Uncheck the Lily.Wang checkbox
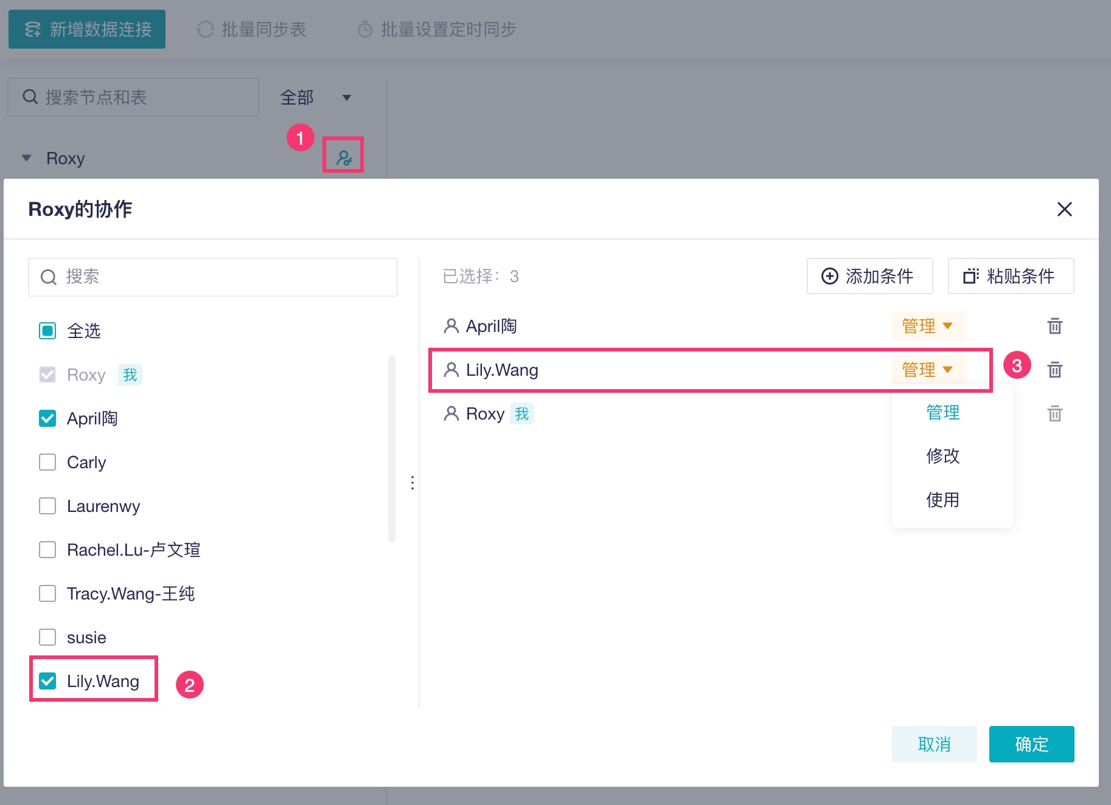1111x805 pixels. 47,681
